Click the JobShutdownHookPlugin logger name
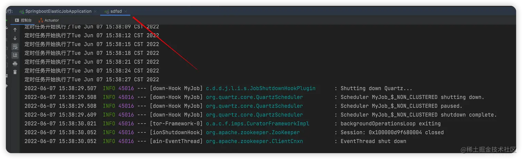The width and height of the screenshot is (522, 159). pos(261,88)
